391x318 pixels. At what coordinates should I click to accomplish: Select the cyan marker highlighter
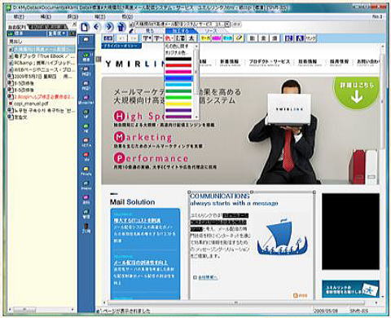[x=227, y=38]
